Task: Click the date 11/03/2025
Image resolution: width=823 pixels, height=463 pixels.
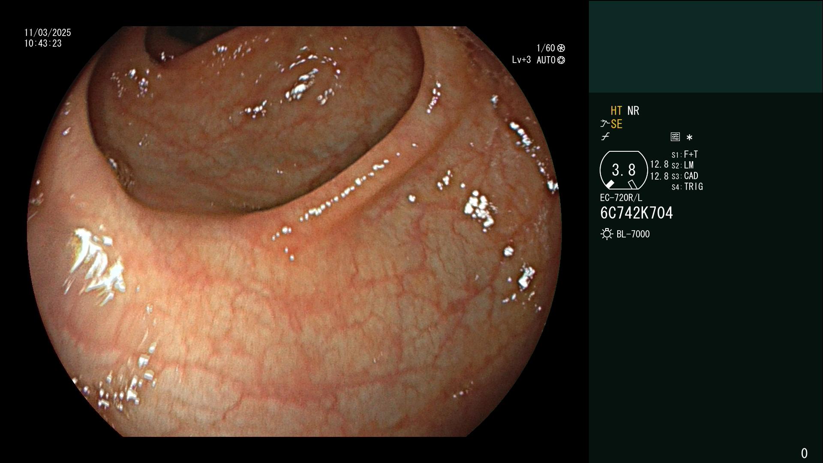Action: pyautogui.click(x=48, y=33)
